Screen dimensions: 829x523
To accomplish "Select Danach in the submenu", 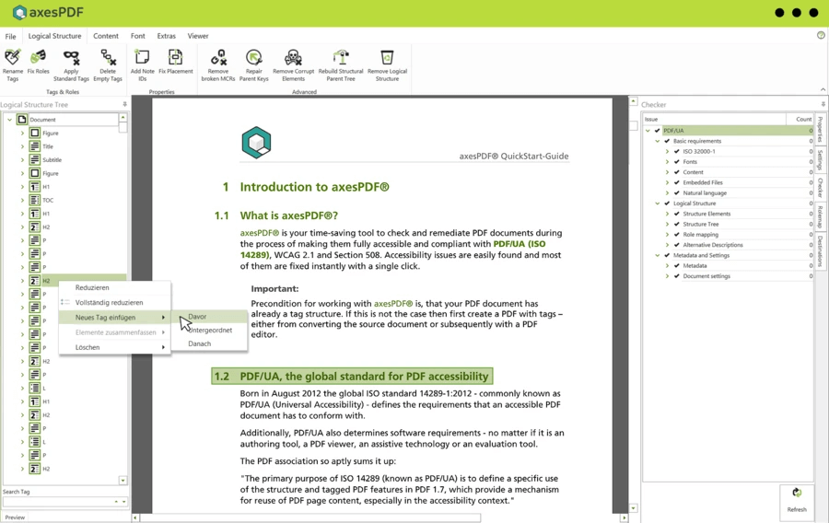I will pos(210,343).
